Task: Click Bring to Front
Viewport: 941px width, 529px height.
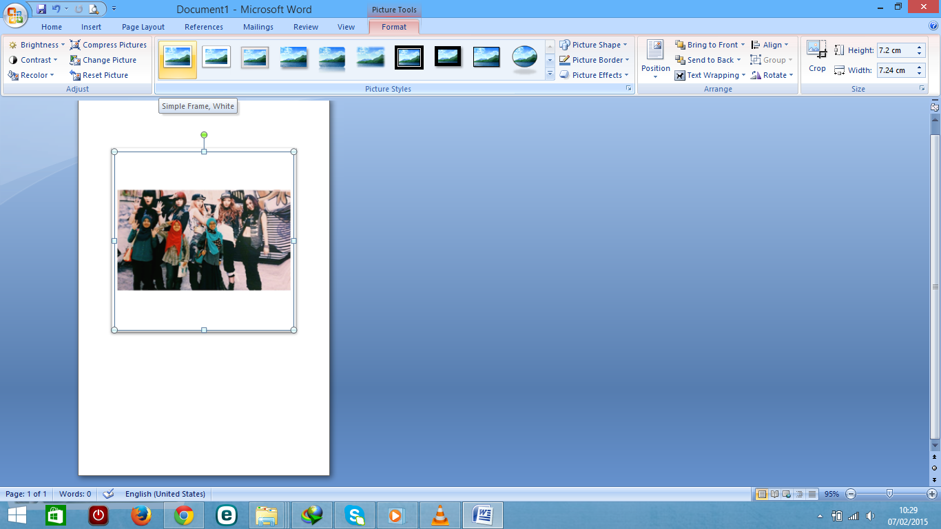Action: [x=710, y=45]
